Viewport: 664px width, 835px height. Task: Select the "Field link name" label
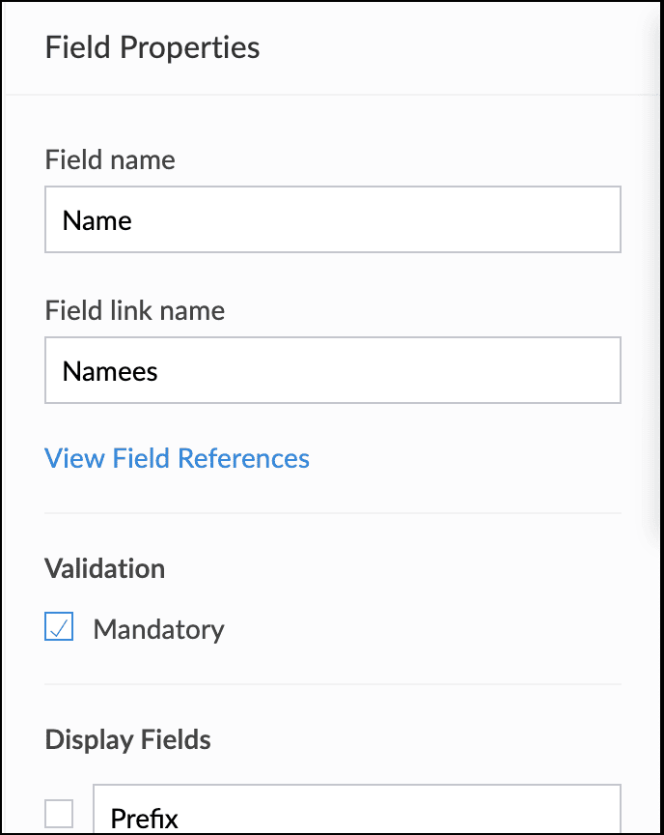[134, 310]
